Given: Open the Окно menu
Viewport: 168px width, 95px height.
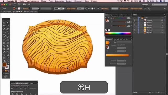Looking at the screenshot, I should [x=86, y=1].
